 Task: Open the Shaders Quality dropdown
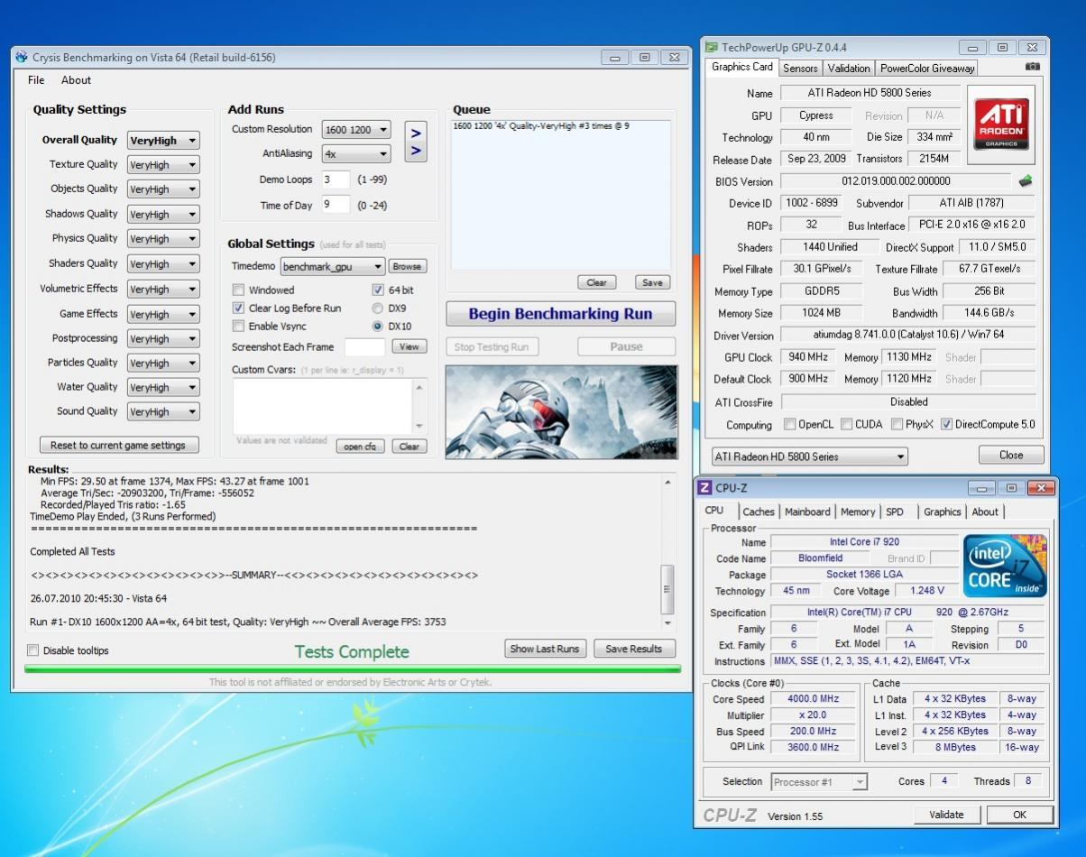163,264
